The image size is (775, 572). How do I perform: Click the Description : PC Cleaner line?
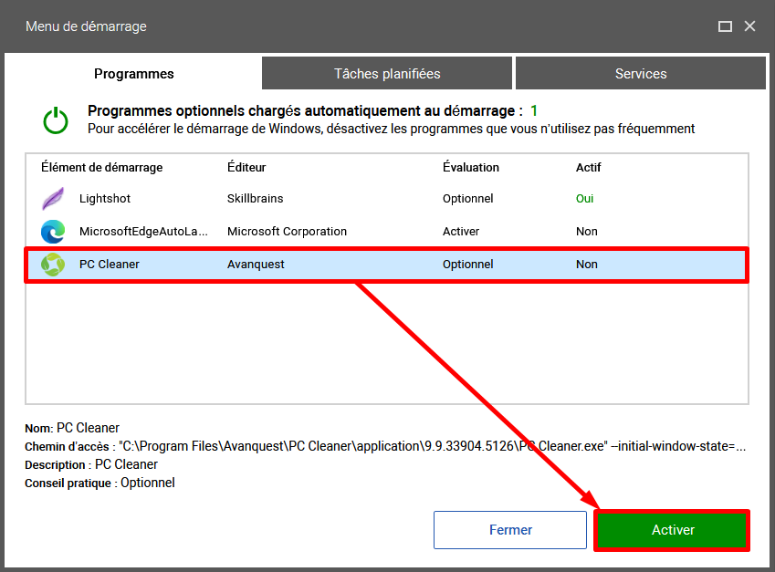(91, 465)
